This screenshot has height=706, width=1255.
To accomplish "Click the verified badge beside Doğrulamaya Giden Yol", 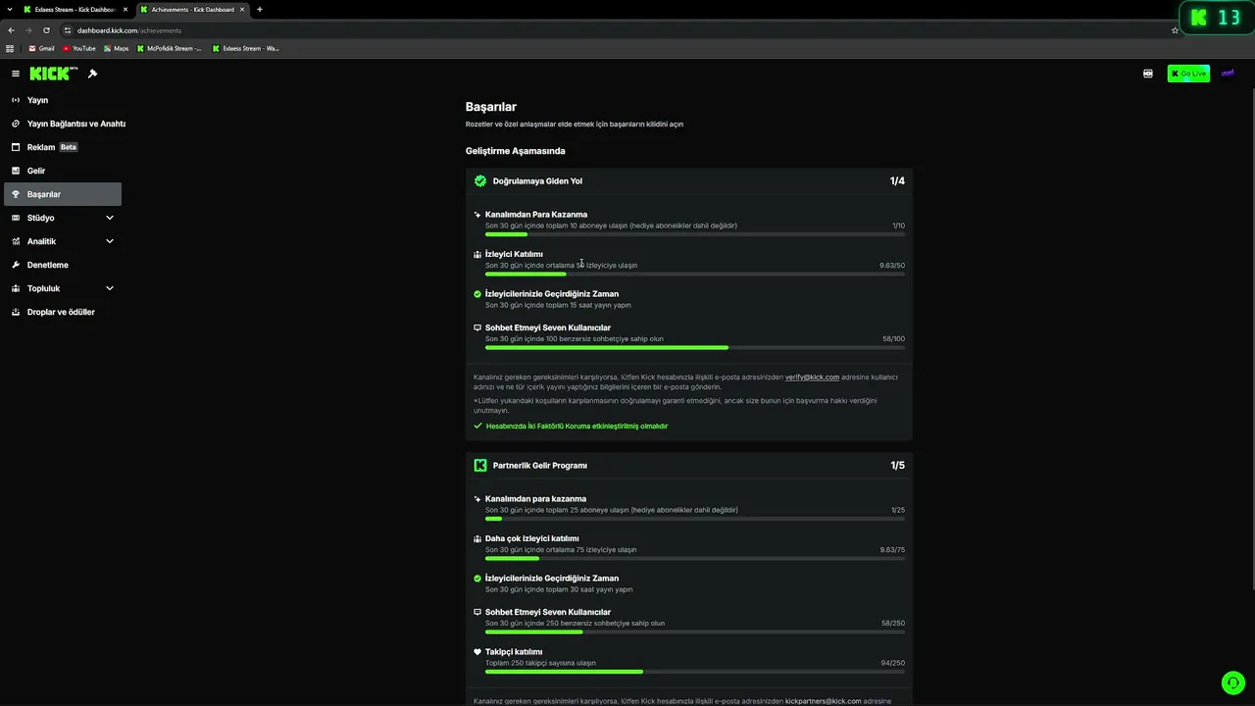I will click(480, 180).
